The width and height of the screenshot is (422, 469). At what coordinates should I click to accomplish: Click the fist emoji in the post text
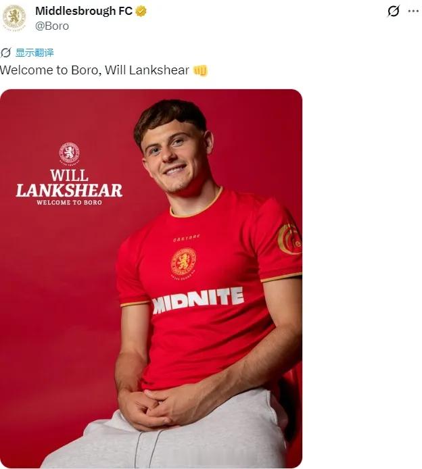tap(200, 70)
